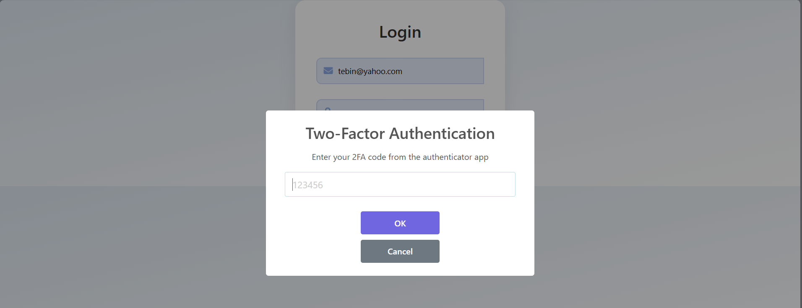Click the word "Authentication" in the dialog title
802x308 pixels.
click(x=442, y=133)
